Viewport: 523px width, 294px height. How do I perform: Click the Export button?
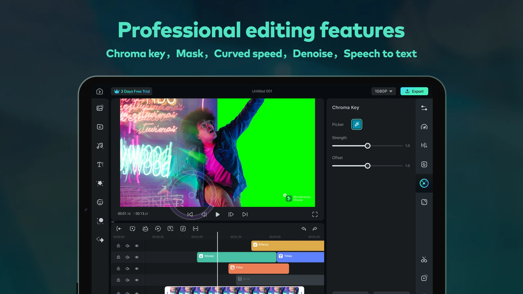click(x=414, y=91)
